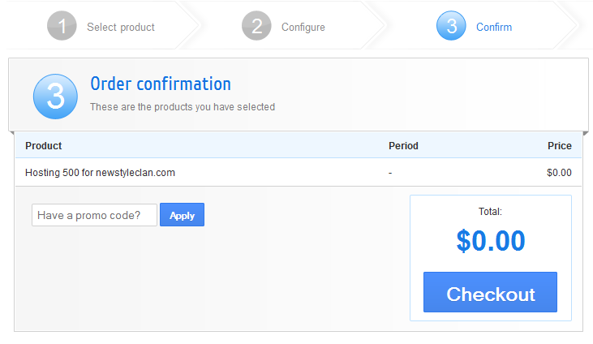Click the blue step 3 circle in breadcrumb
The height and width of the screenshot is (344, 593).
tap(451, 26)
